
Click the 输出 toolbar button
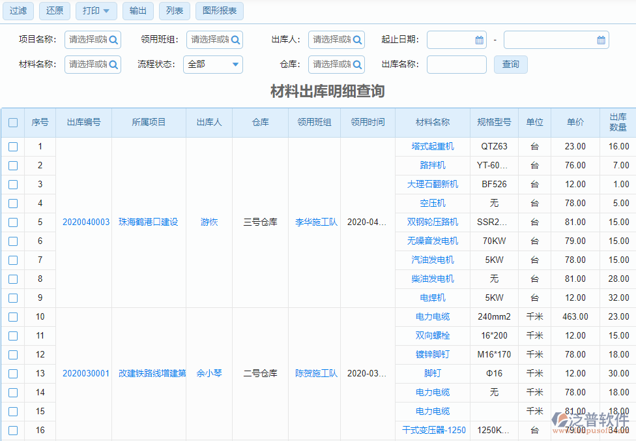(x=137, y=11)
